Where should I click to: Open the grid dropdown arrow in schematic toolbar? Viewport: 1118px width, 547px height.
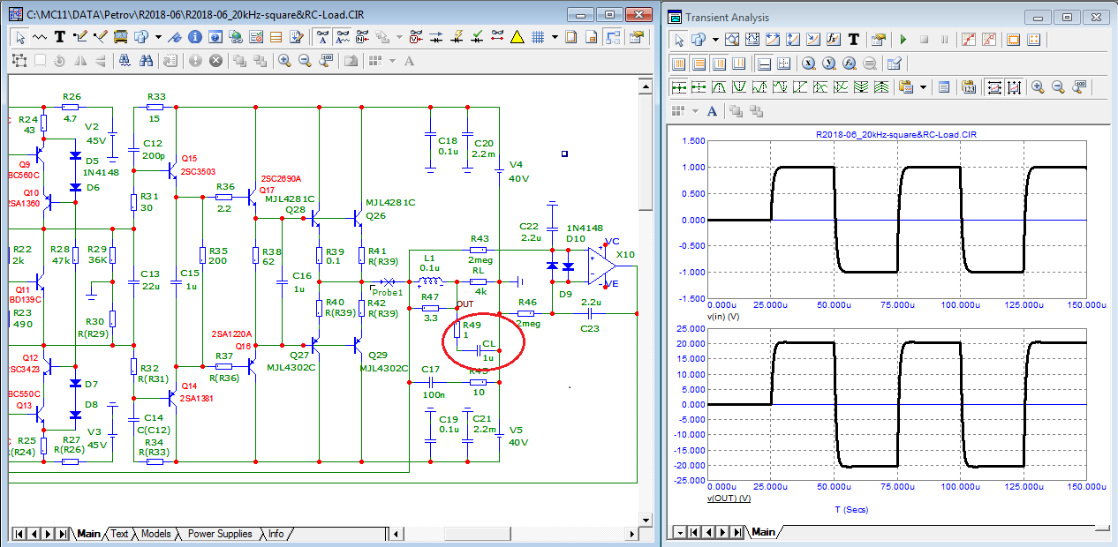coord(555,38)
